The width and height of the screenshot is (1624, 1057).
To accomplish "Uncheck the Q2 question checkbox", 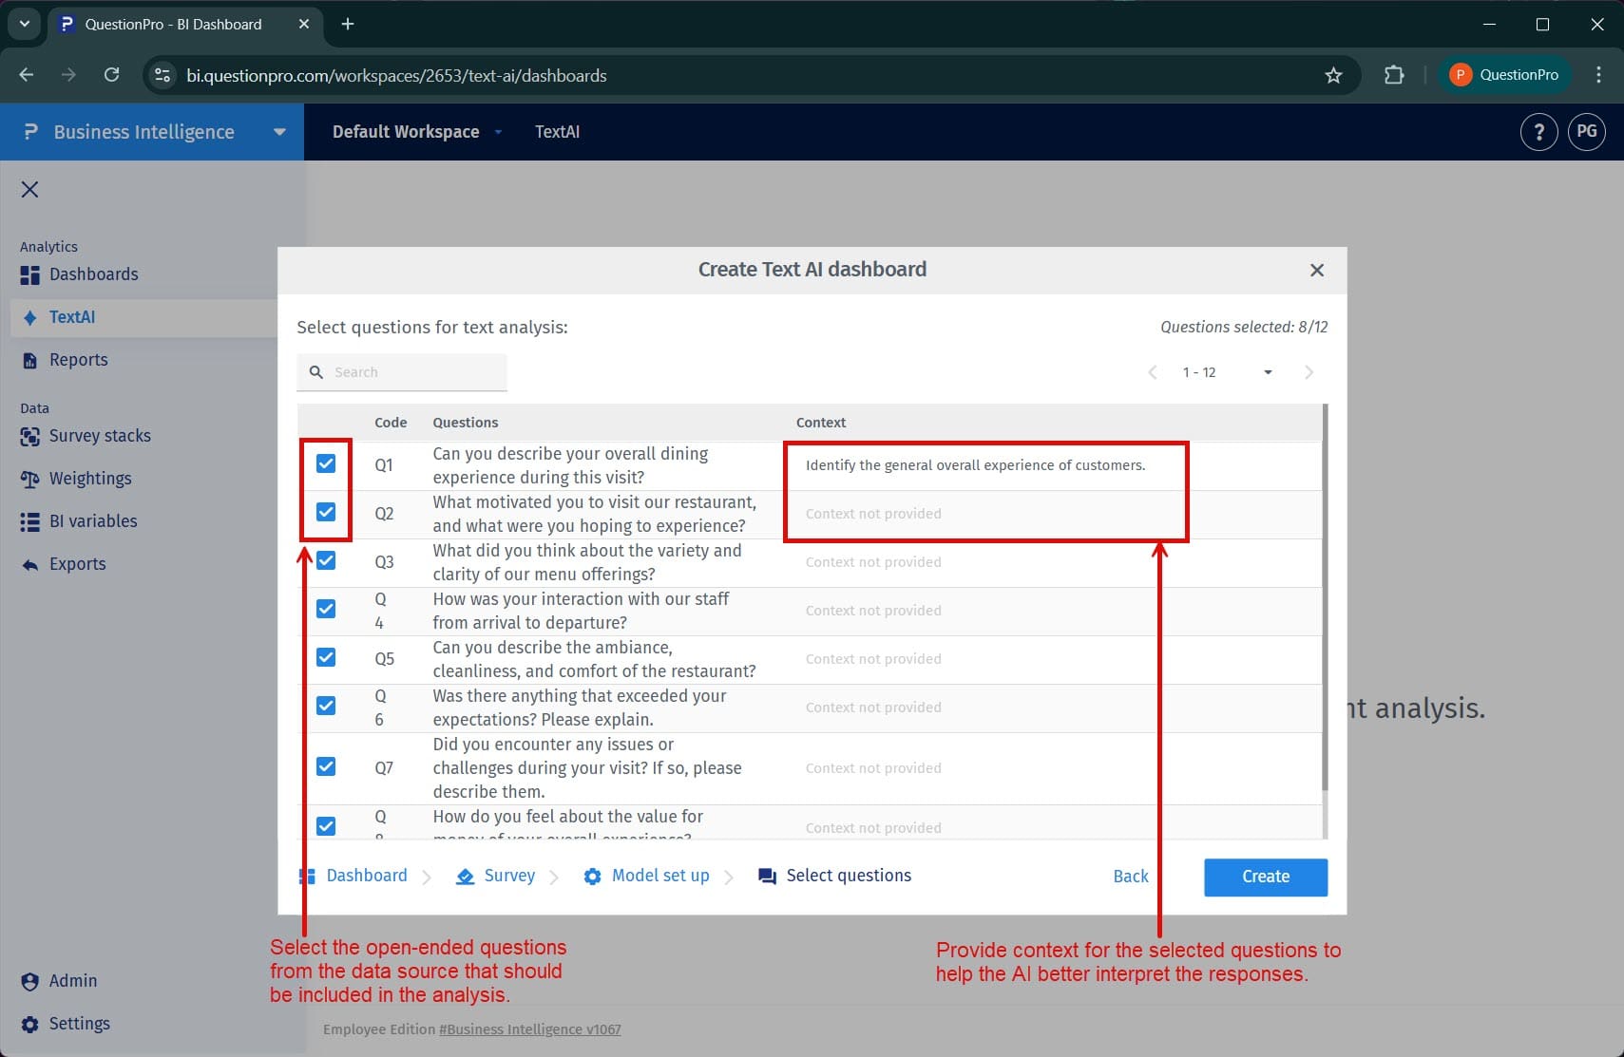I will 326,512.
